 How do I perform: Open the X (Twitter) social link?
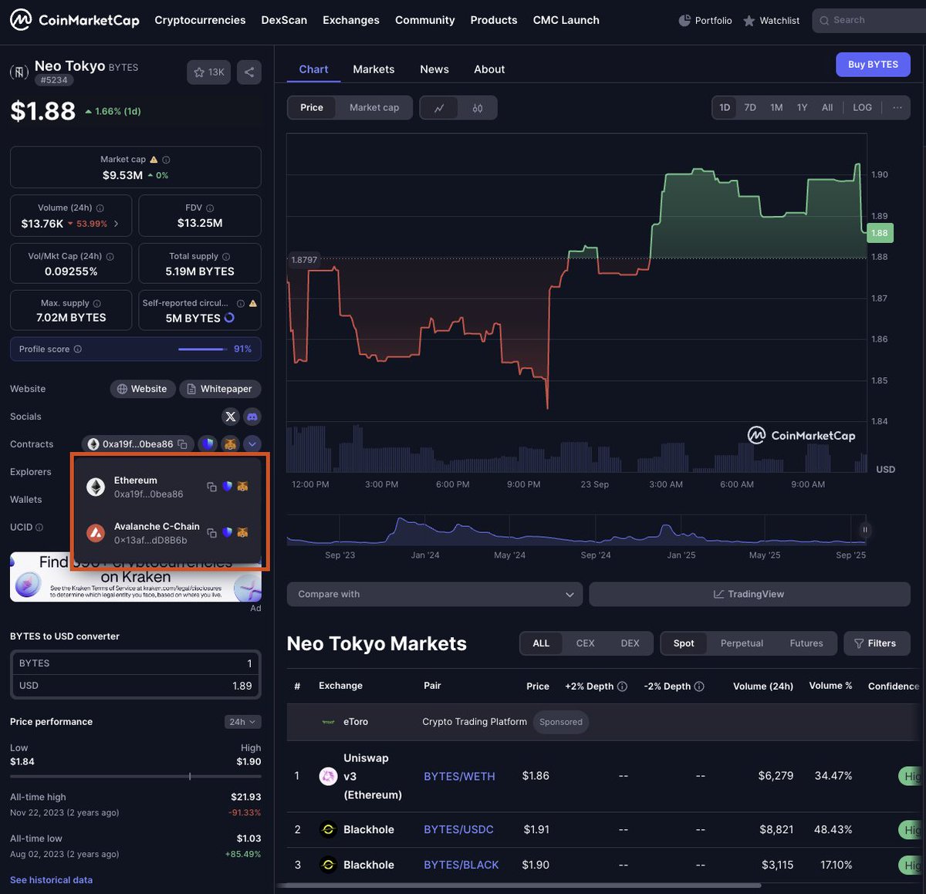pos(230,417)
